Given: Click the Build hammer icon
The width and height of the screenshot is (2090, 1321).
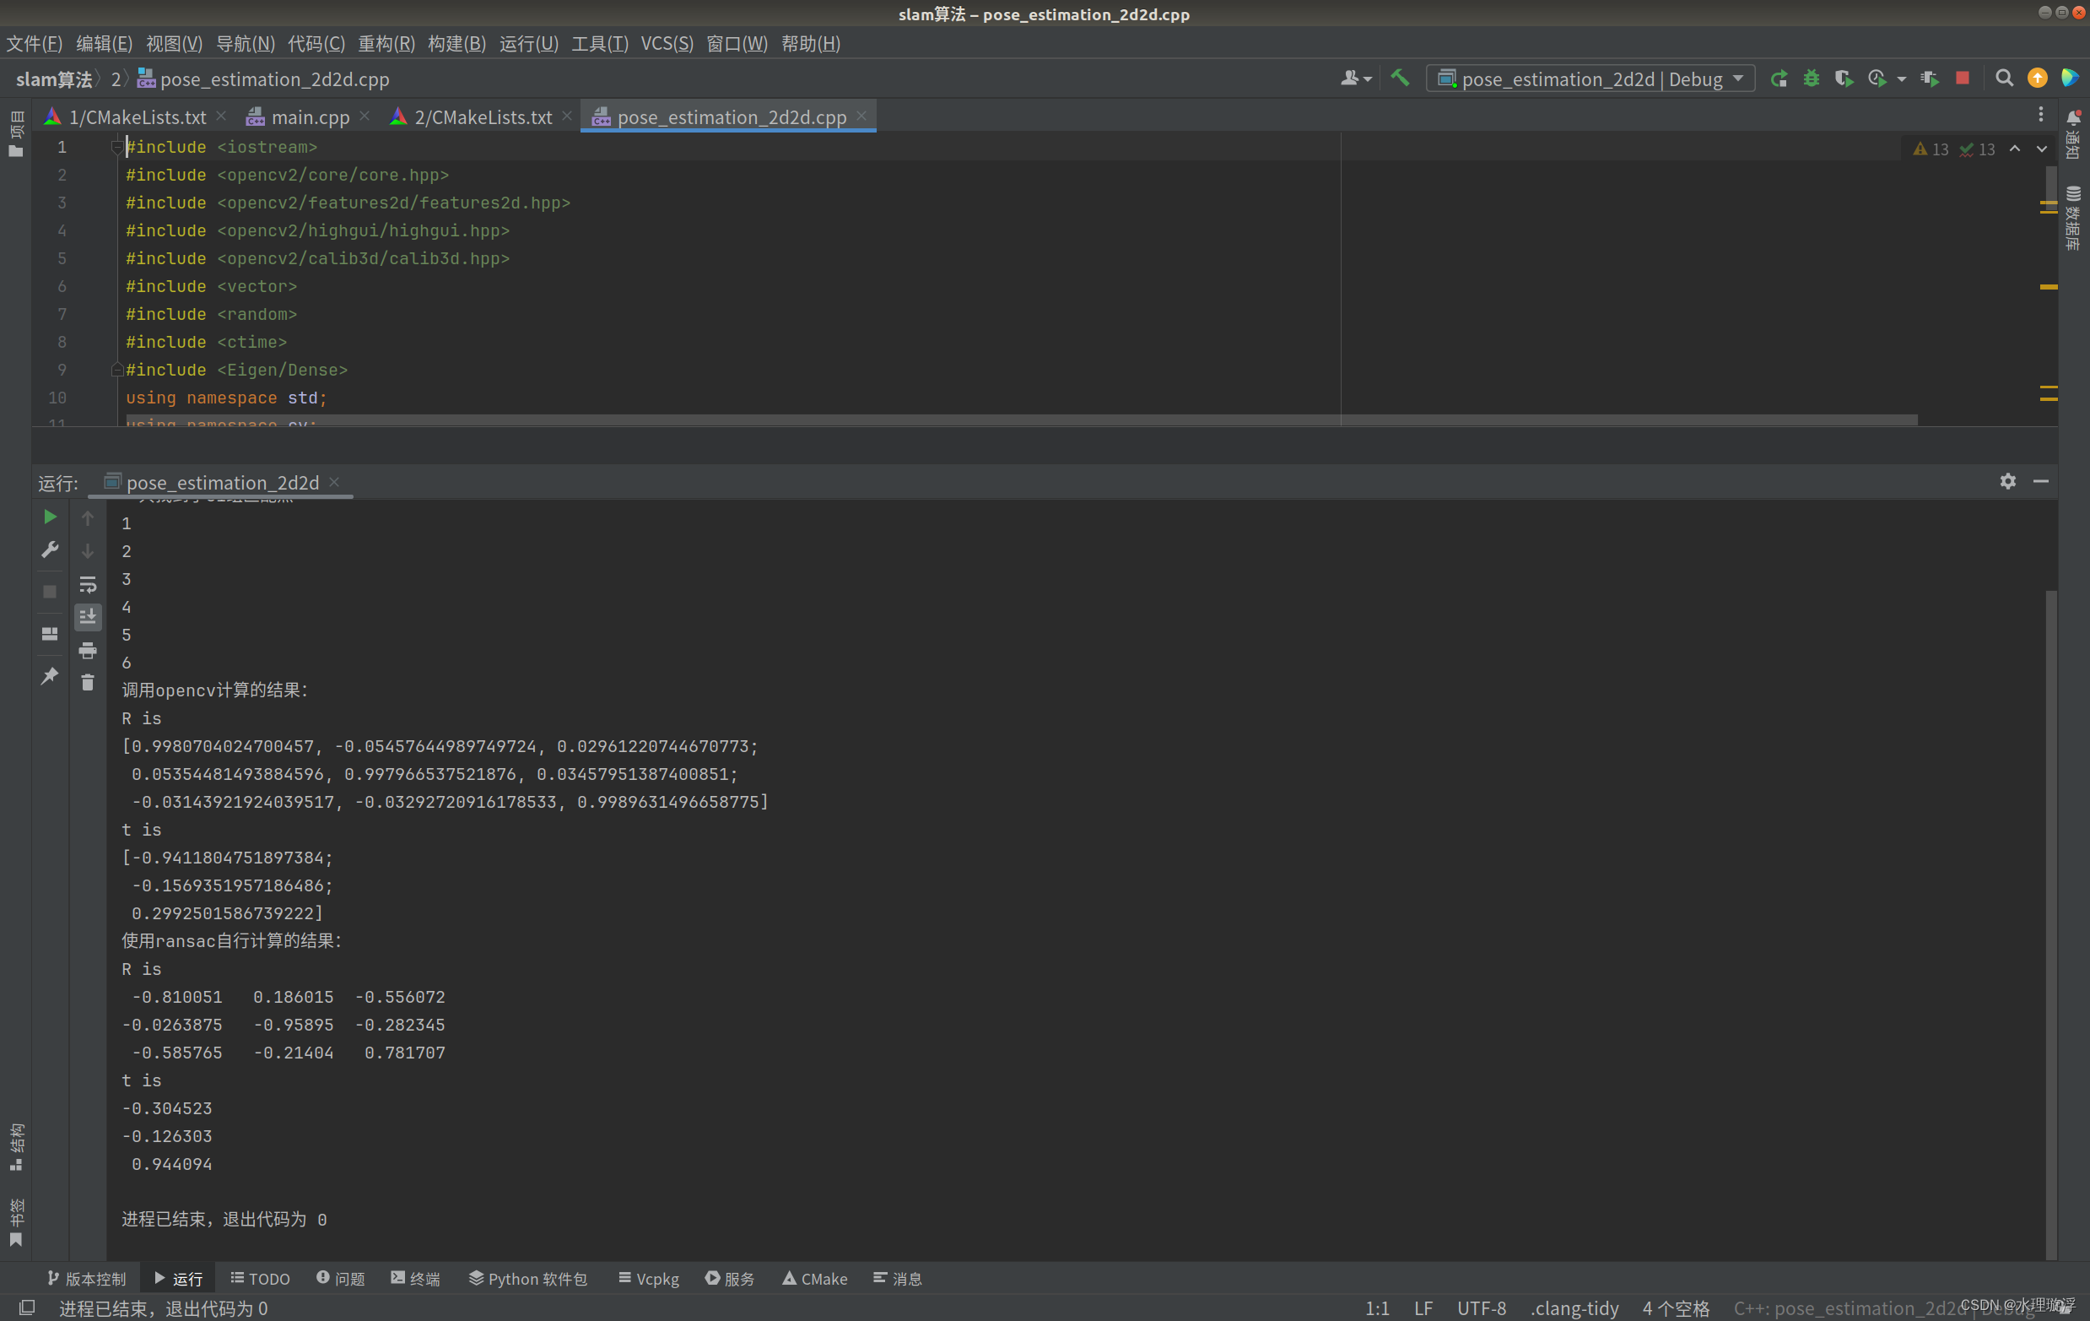Looking at the screenshot, I should 1399,79.
